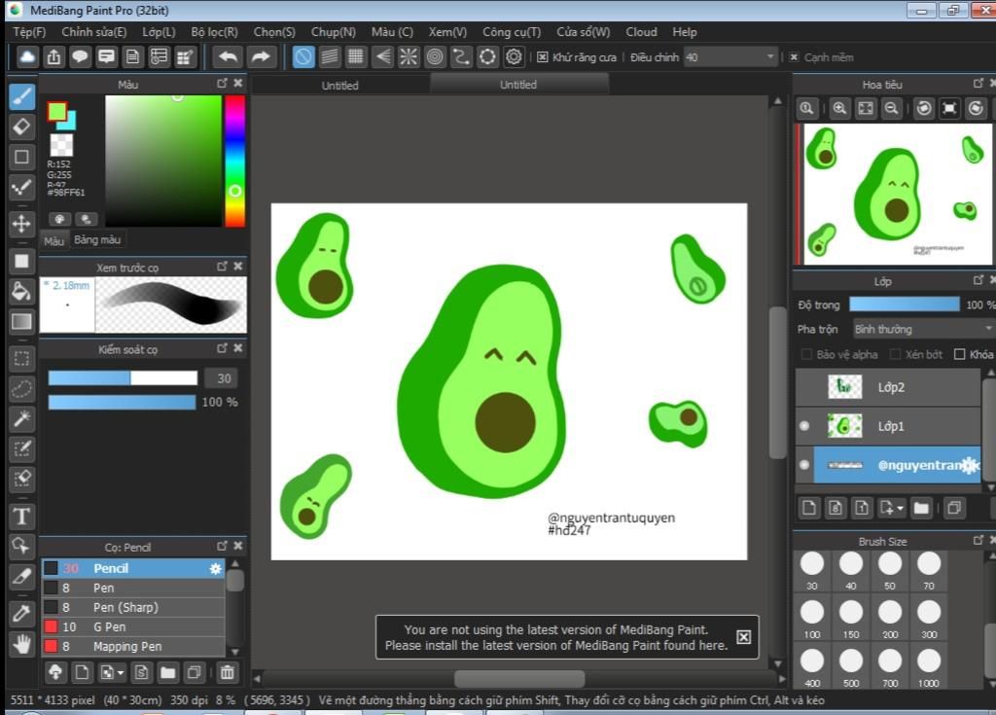The image size is (996, 715).
Task: Enable the grid snap icon
Action: pyautogui.click(x=356, y=57)
